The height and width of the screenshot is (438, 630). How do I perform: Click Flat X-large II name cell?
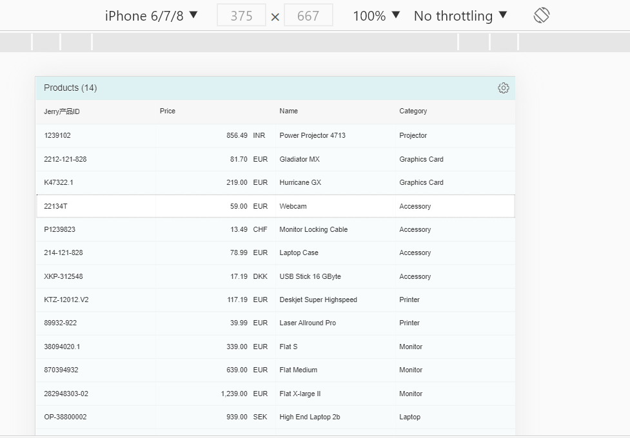coord(300,394)
